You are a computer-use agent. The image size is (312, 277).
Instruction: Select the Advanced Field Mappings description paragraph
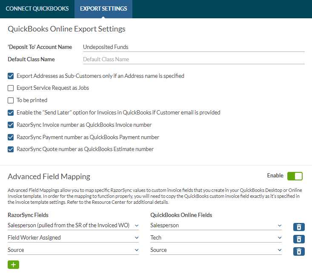[155, 196]
